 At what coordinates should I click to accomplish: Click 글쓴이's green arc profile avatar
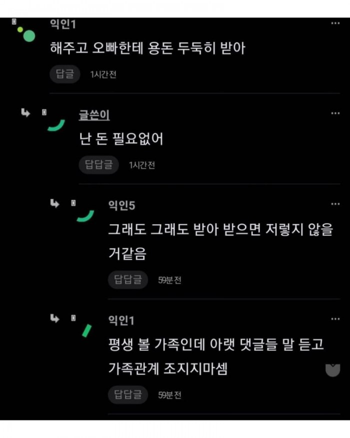56,125
